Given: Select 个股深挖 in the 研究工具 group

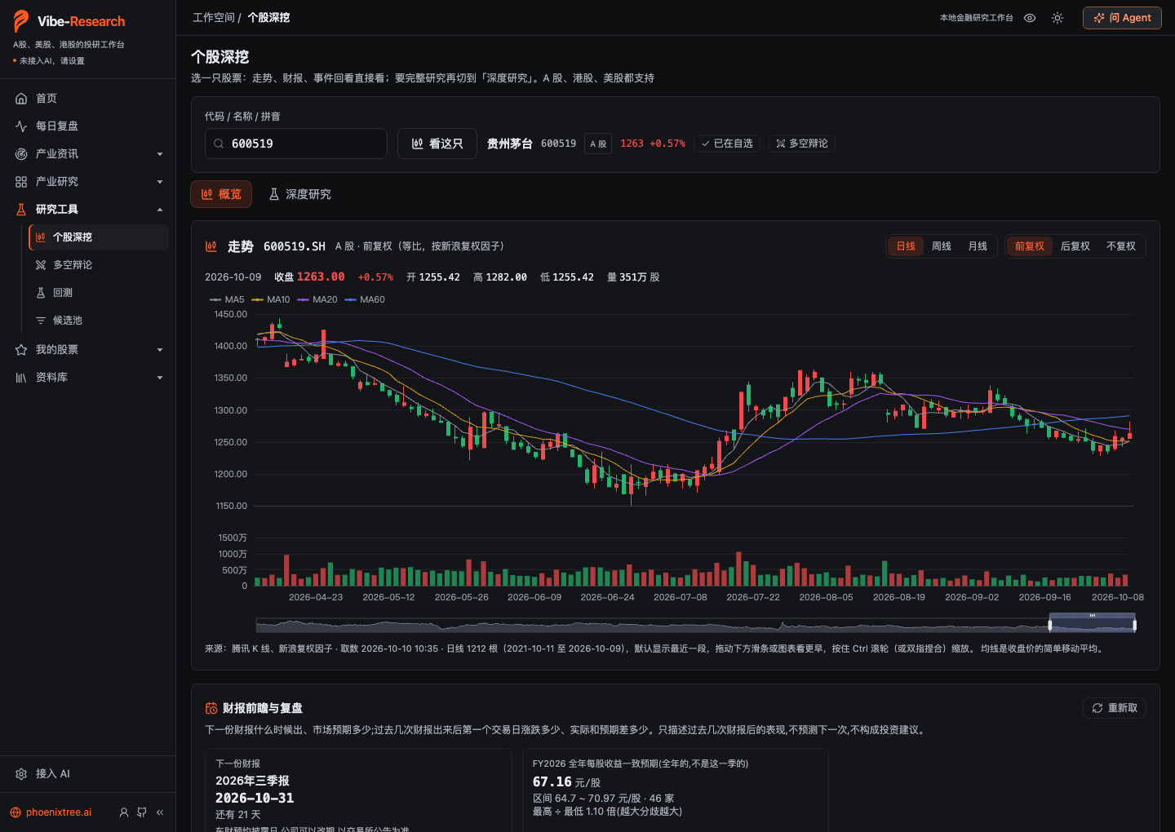Looking at the screenshot, I should point(99,237).
